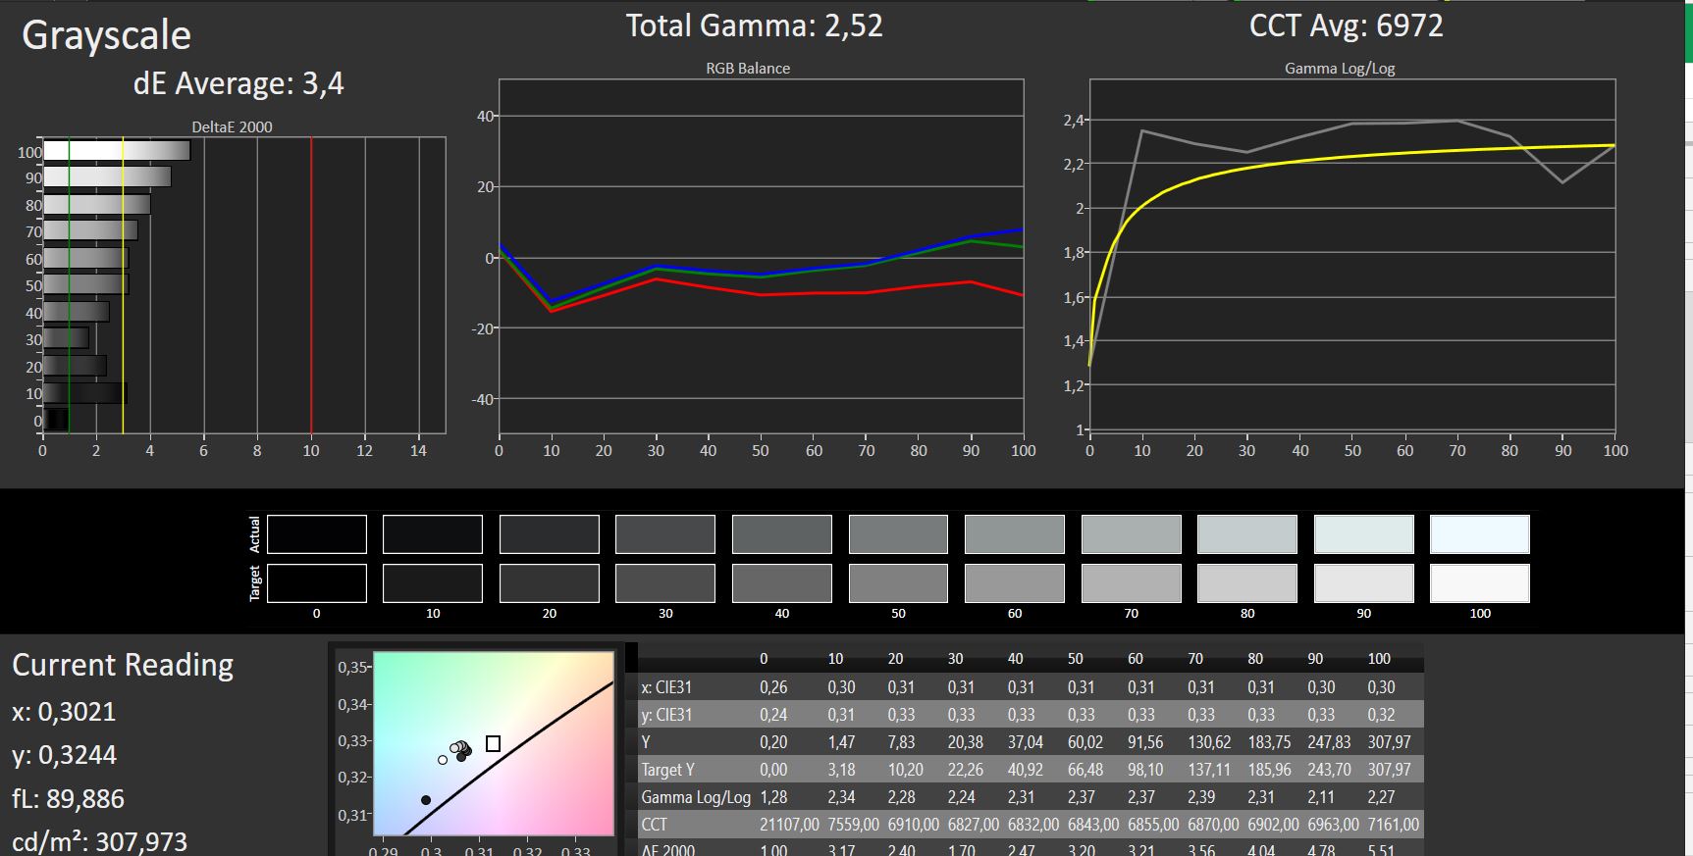Select the Target color swatch for 100
The width and height of the screenshot is (1693, 856).
[x=1480, y=583]
